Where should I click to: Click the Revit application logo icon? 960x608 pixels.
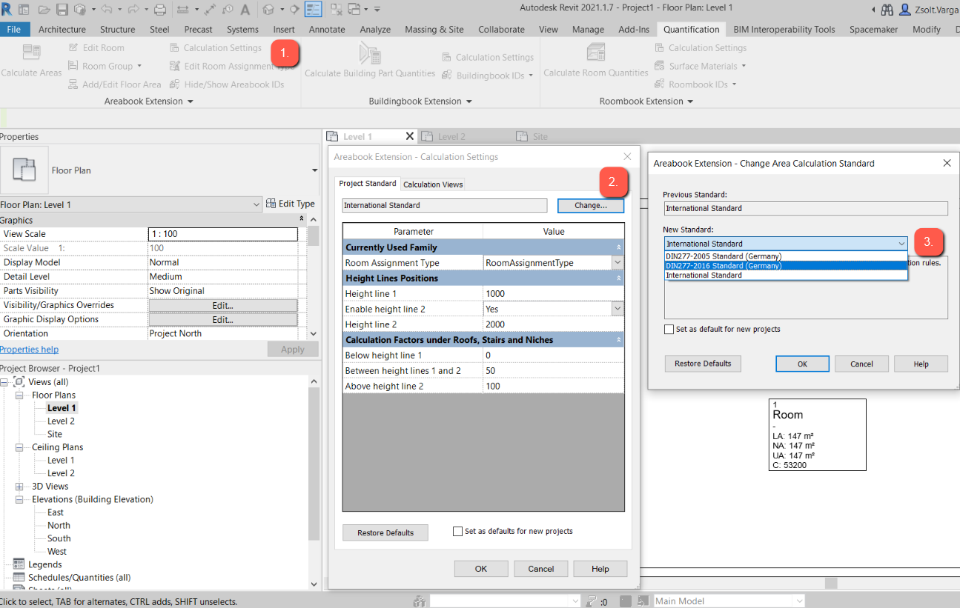[x=7, y=10]
